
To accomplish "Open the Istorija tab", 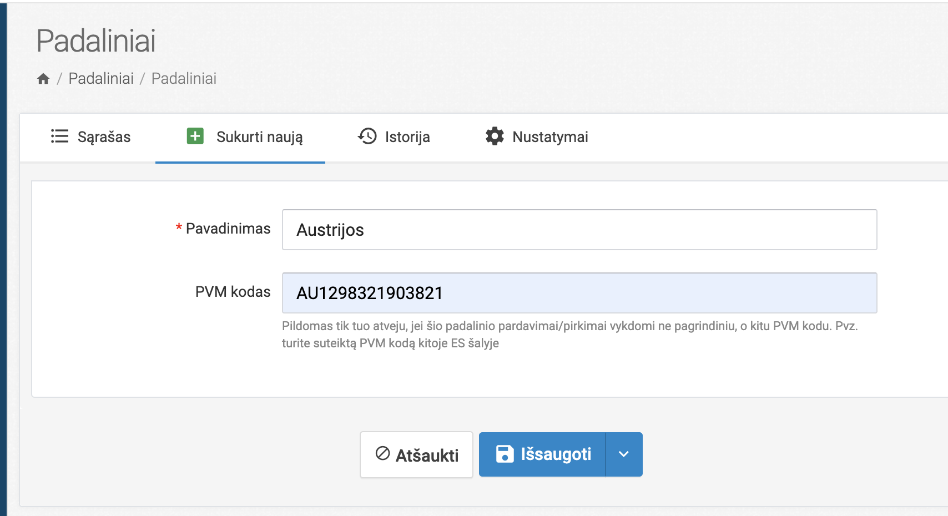I will pyautogui.click(x=407, y=137).
